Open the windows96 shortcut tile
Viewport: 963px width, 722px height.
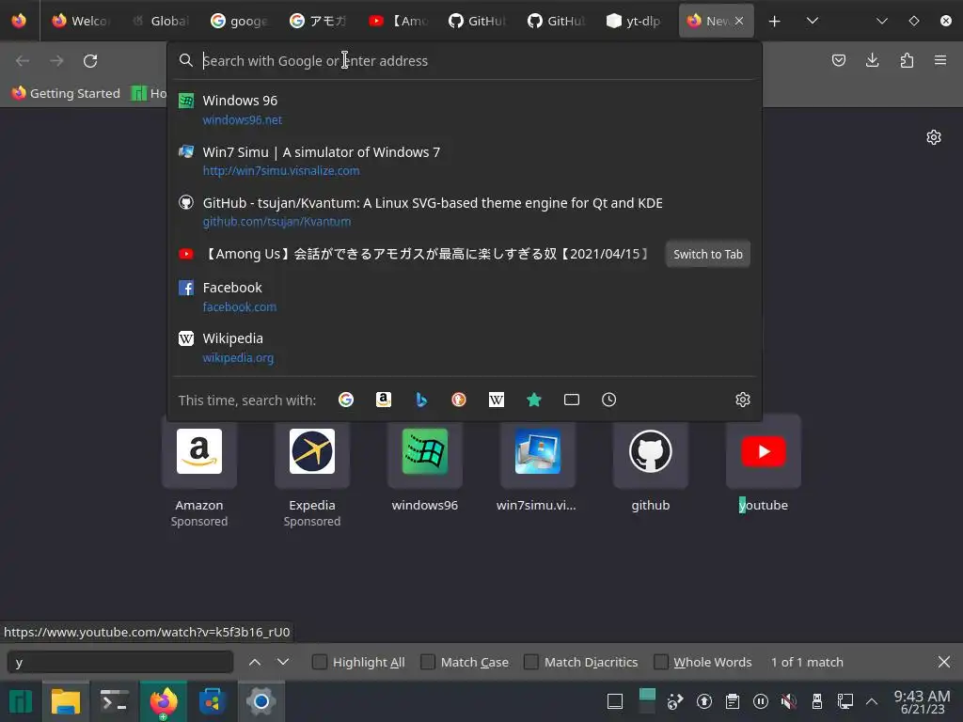[x=425, y=451]
